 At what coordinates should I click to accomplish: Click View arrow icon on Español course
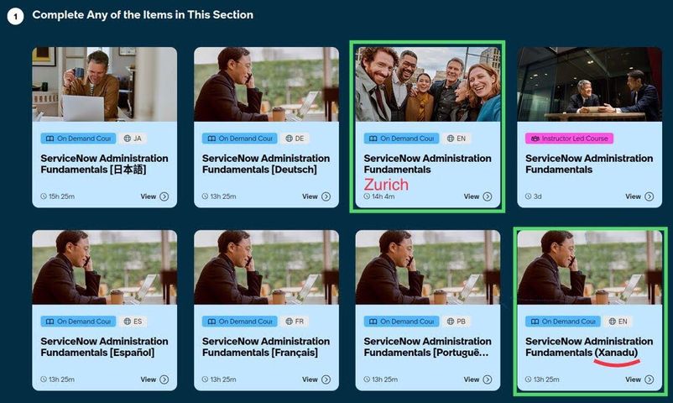(164, 379)
